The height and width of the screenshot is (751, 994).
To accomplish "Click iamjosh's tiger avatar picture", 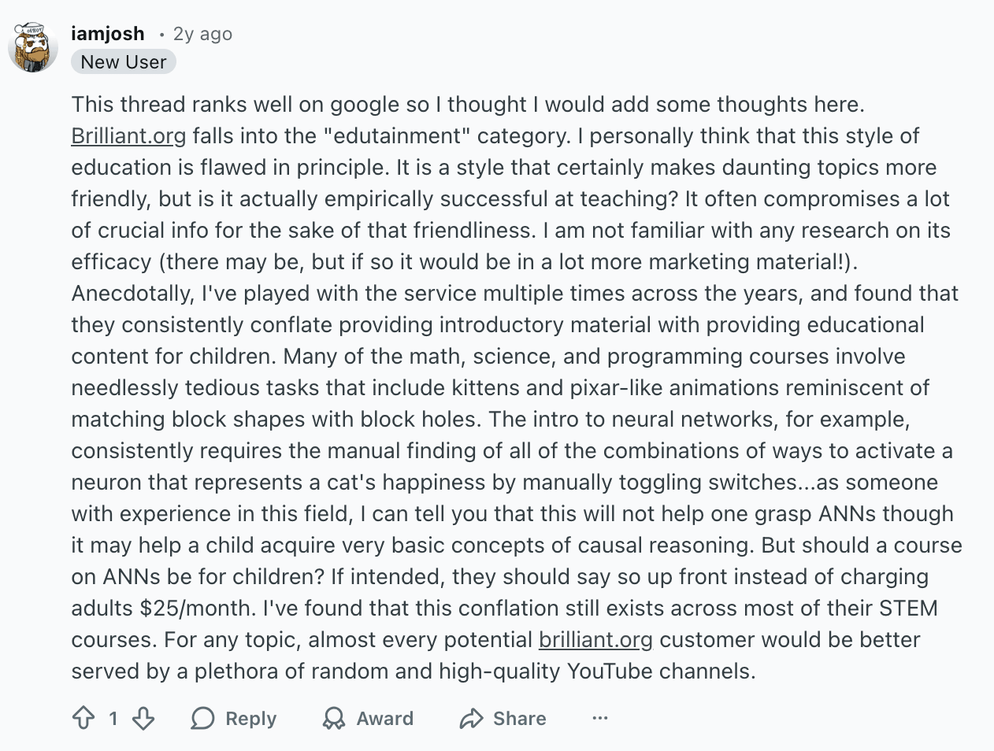I will [33, 47].
